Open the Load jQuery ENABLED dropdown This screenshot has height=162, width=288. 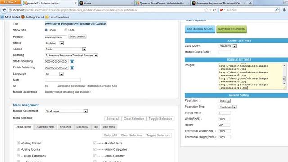228,46
